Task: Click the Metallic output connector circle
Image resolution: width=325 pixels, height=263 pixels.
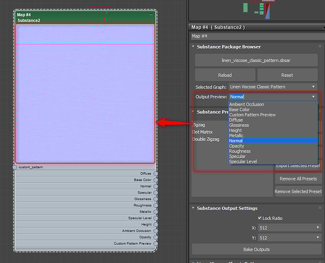Action: point(156,212)
